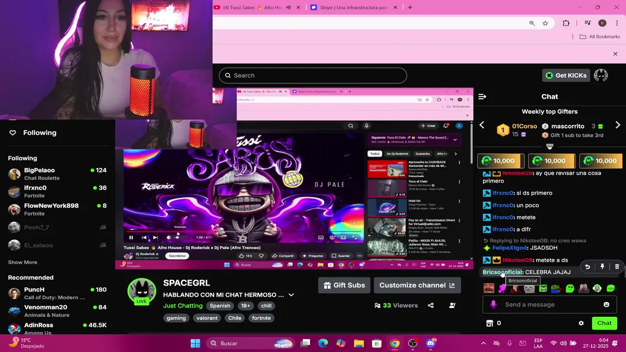Screen dimensions: 626x352
Task: Open Discord from the taskbar
Action: coord(431,343)
